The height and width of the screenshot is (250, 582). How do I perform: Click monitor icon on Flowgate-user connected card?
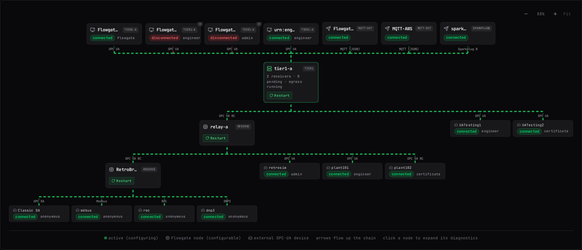coord(93,30)
